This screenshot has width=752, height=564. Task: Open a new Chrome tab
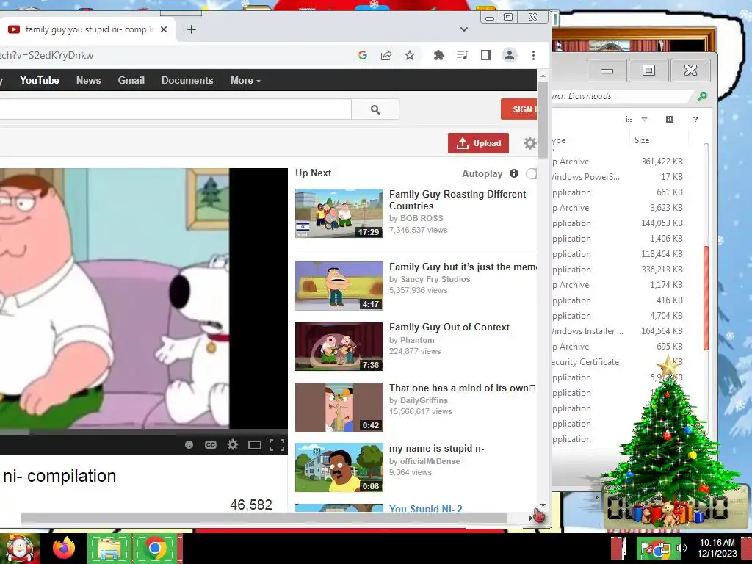pyautogui.click(x=192, y=29)
